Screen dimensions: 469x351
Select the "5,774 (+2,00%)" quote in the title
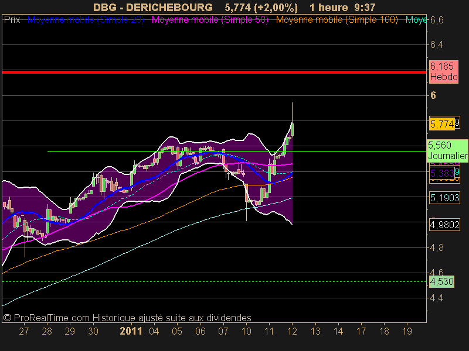pyautogui.click(x=261, y=8)
